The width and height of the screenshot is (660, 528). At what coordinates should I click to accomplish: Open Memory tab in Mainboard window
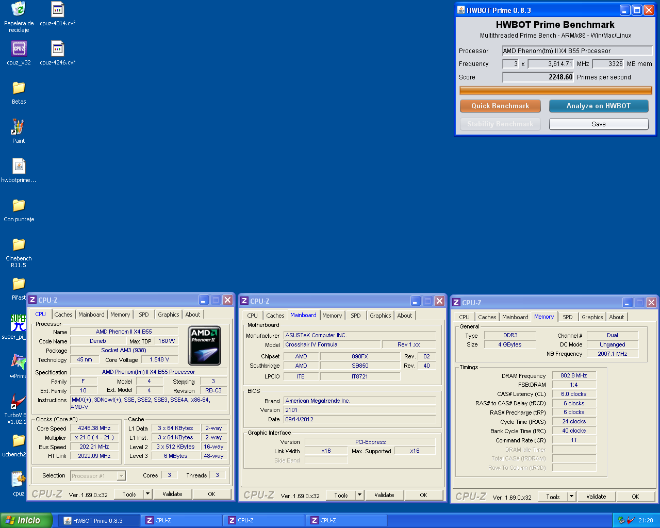tap(332, 316)
